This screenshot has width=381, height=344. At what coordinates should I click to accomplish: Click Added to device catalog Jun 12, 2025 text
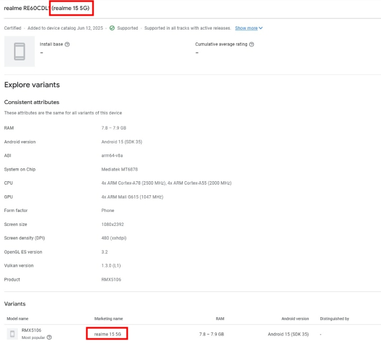pos(65,28)
